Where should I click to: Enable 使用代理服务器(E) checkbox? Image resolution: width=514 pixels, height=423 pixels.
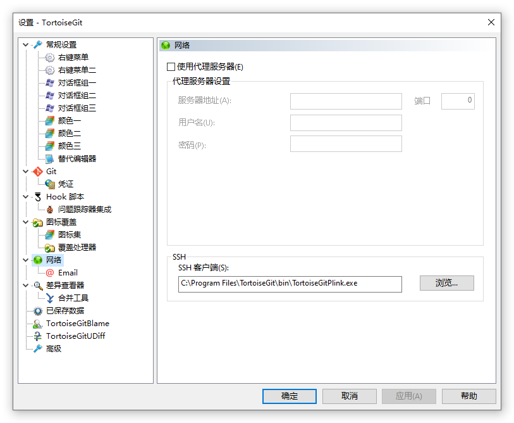coord(171,67)
